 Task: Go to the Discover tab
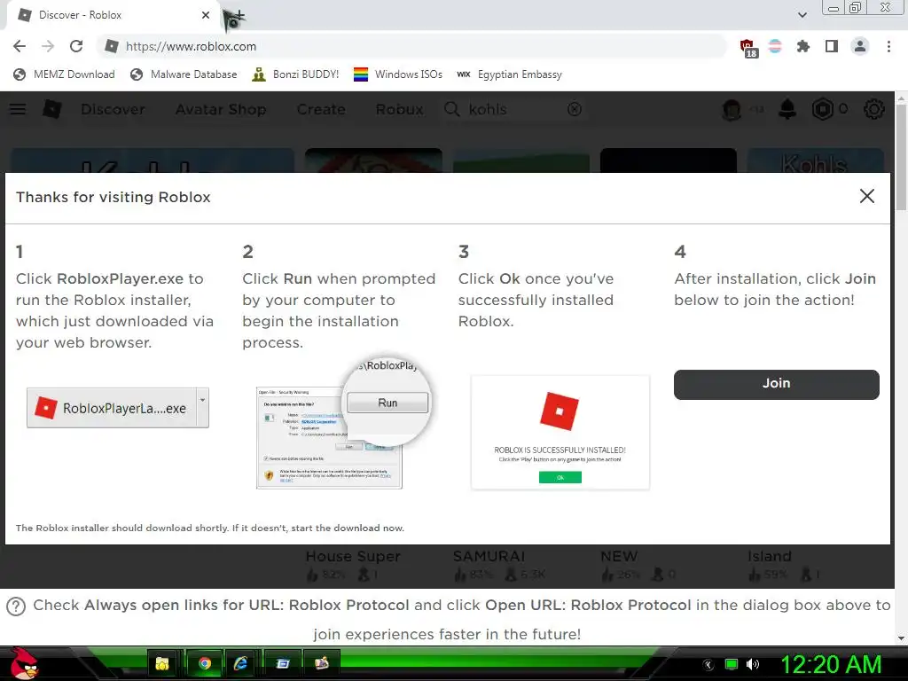pyautogui.click(x=113, y=109)
